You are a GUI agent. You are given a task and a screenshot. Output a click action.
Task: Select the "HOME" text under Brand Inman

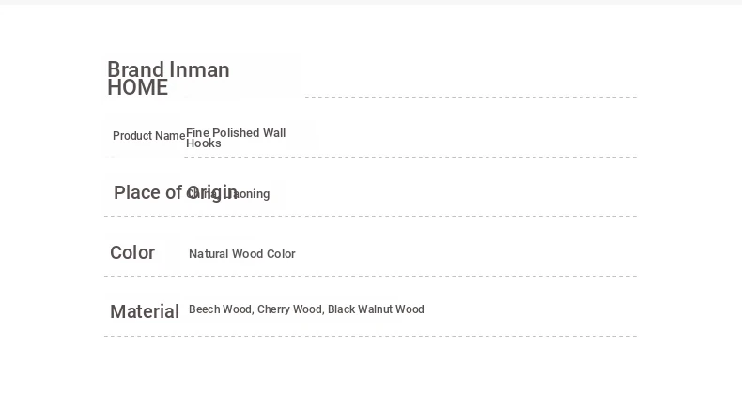(138, 88)
